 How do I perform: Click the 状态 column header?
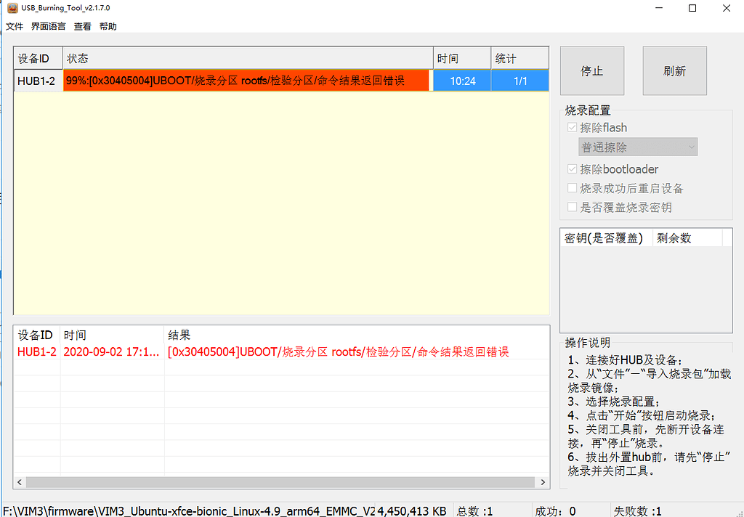[x=247, y=59]
